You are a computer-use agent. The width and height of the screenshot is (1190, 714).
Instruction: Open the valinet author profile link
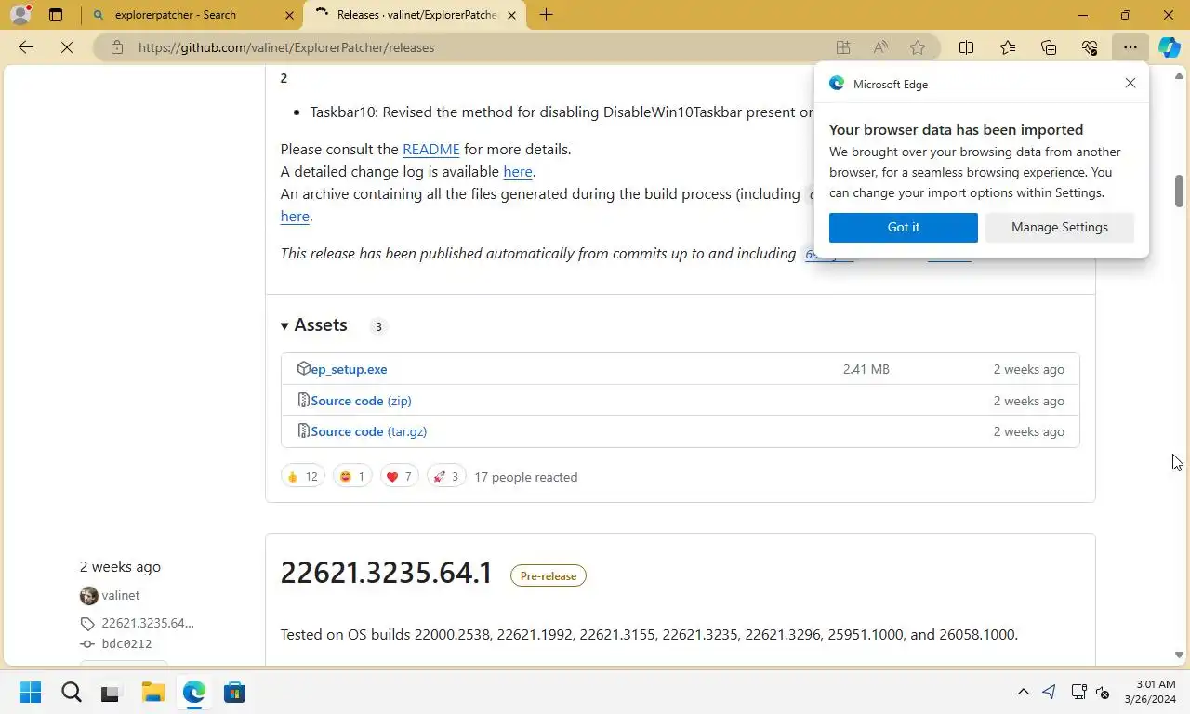click(121, 595)
